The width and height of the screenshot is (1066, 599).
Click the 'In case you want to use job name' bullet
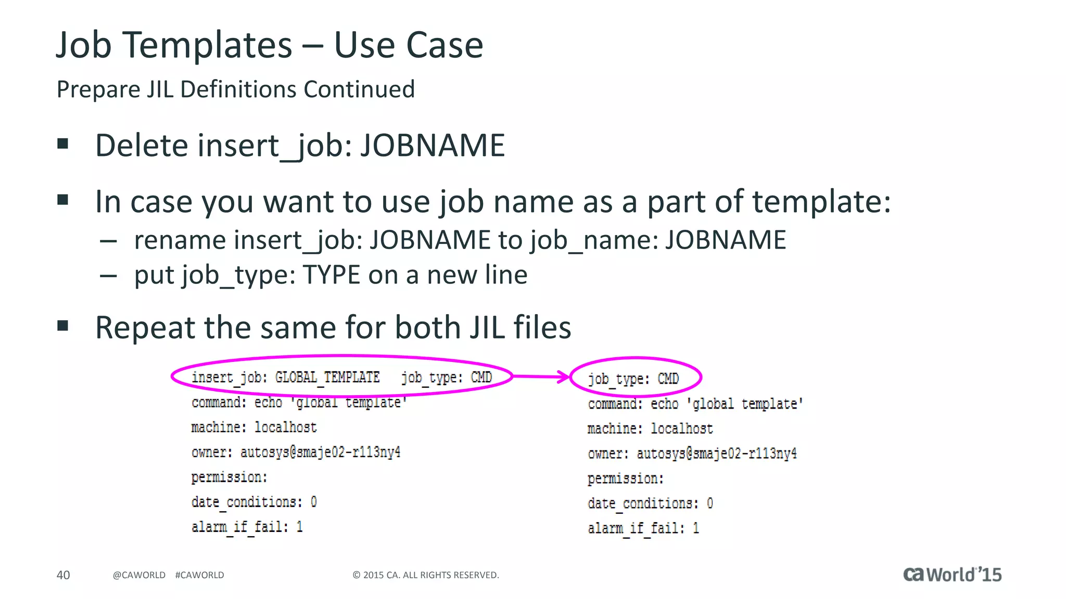pyautogui.click(x=493, y=202)
